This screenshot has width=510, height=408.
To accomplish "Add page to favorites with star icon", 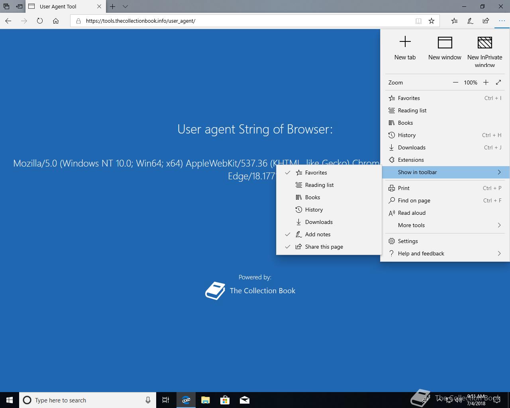I will coord(432,21).
